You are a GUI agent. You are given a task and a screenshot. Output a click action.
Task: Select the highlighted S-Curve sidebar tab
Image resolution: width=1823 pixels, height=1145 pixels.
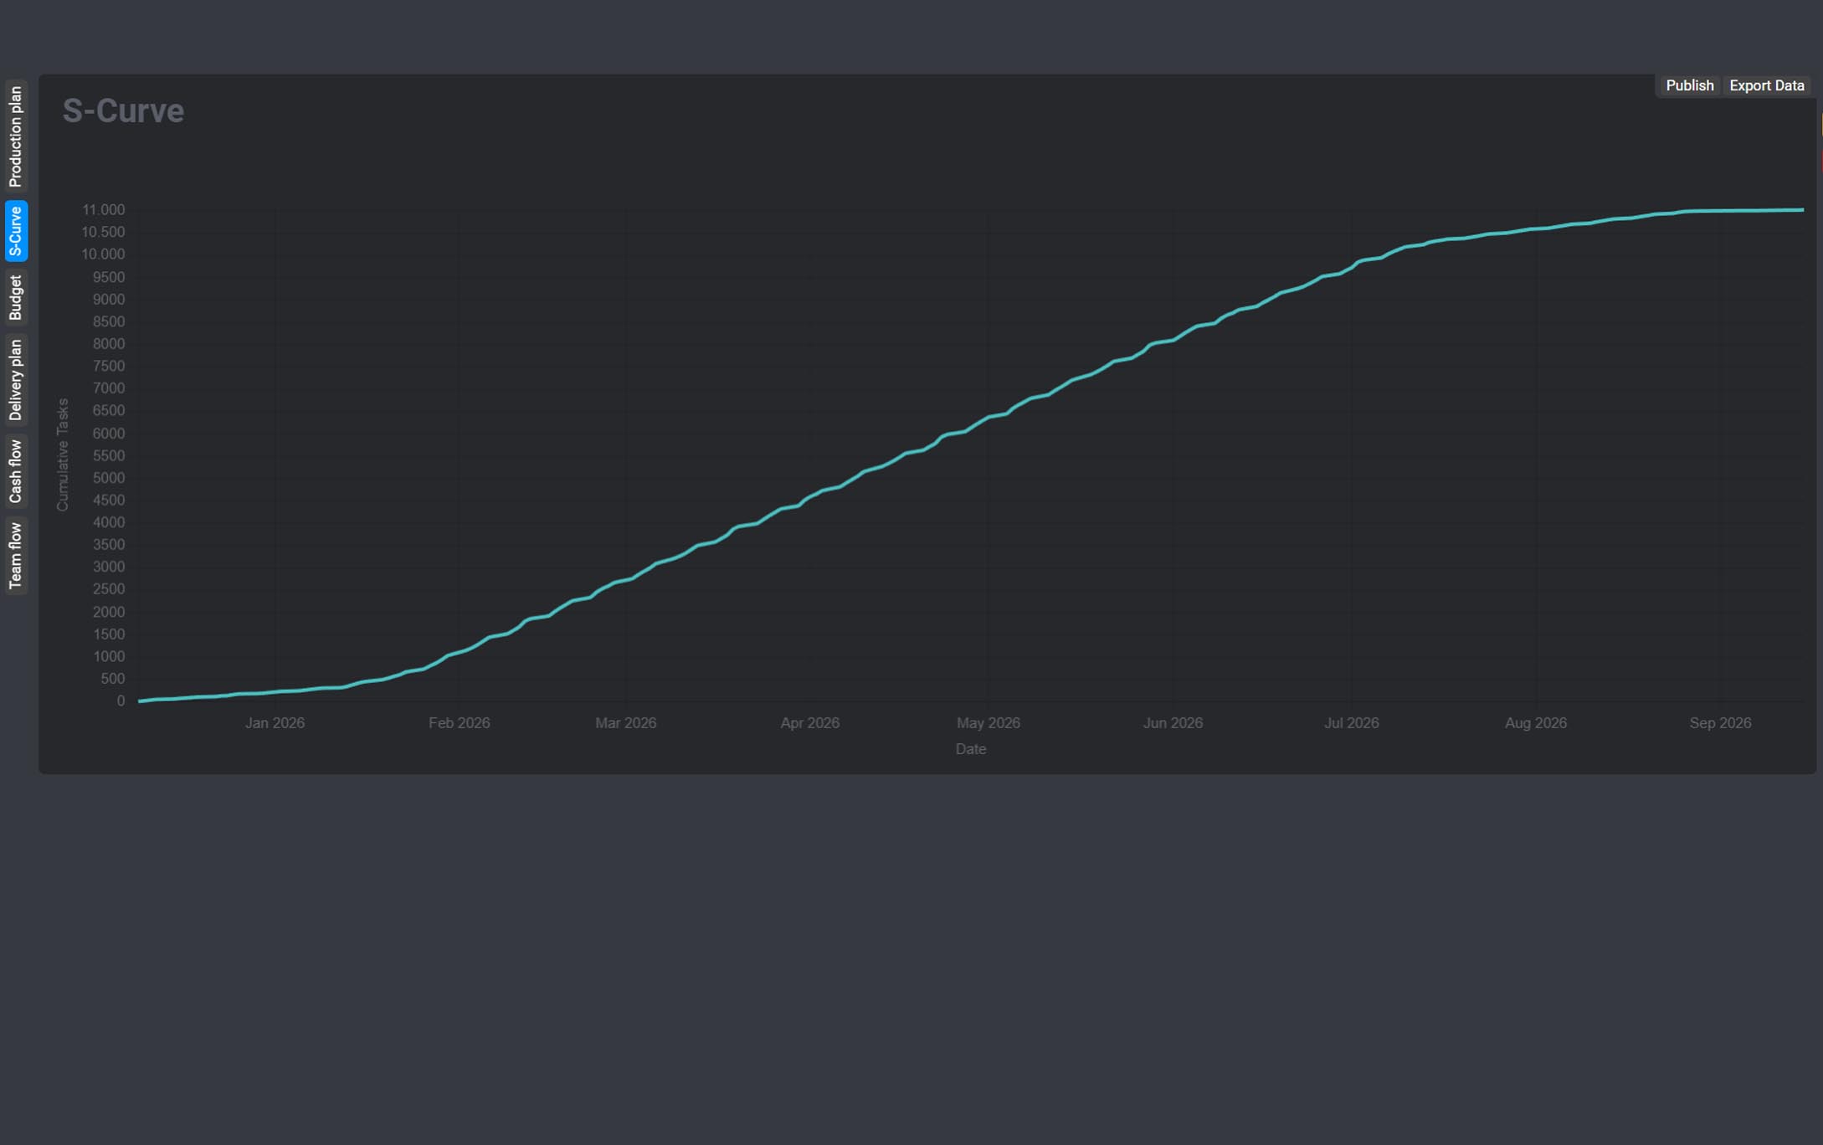coord(16,231)
